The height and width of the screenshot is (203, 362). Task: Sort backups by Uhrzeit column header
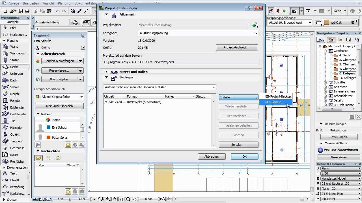tap(115, 96)
